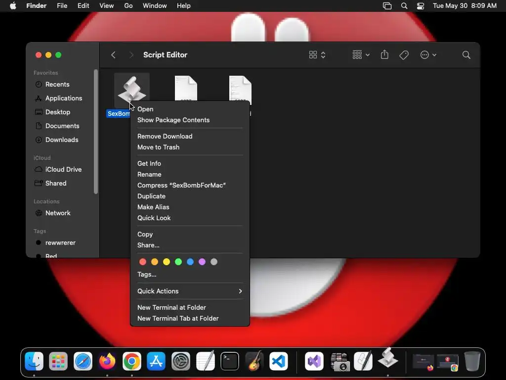The height and width of the screenshot is (380, 506).
Task: Go forward in Finder window
Action: point(131,55)
